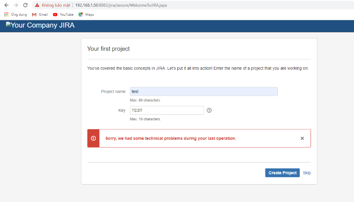Image resolution: width=354 pixels, height=202 pixels.
Task: Click the Key input field
Action: coord(167,110)
